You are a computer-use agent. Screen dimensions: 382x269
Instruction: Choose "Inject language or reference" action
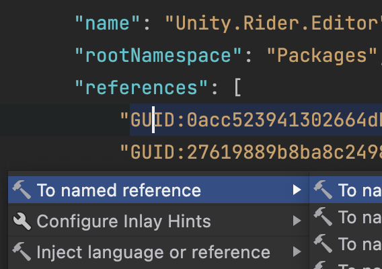[158, 252]
